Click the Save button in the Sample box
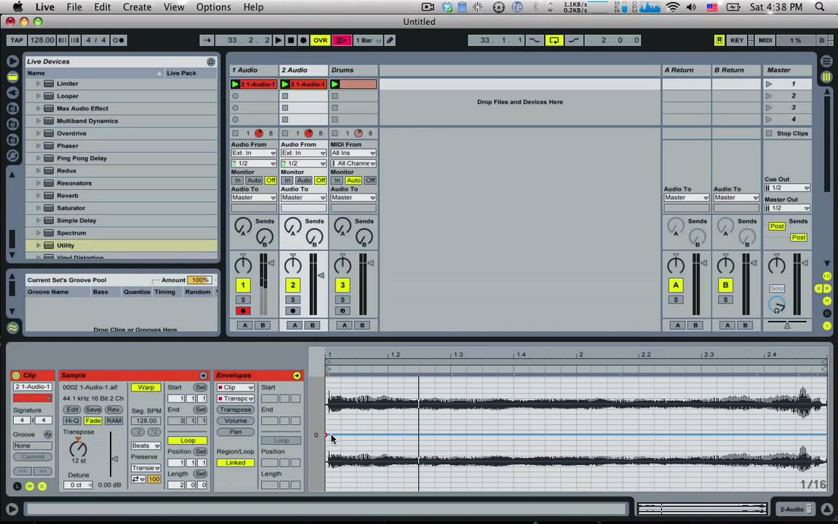Screen dimensions: 838x524 pos(92,410)
